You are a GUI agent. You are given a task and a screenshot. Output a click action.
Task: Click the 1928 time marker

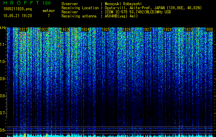(x=168, y=29)
